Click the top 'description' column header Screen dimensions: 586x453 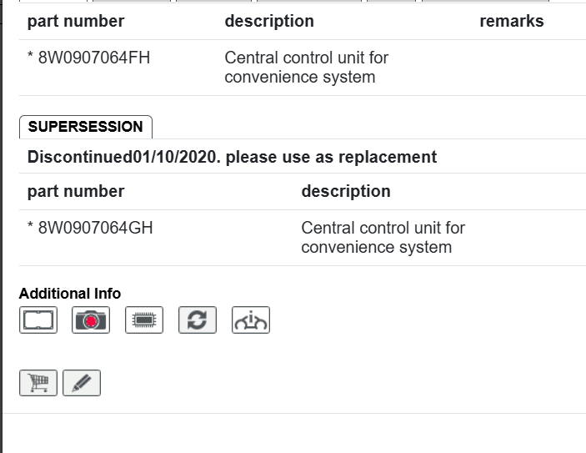click(269, 22)
